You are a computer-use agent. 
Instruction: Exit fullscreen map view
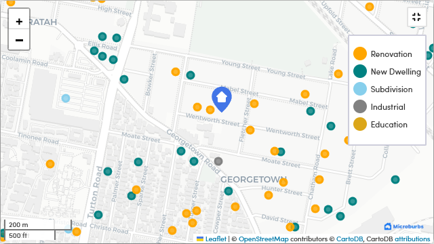pos(416,17)
